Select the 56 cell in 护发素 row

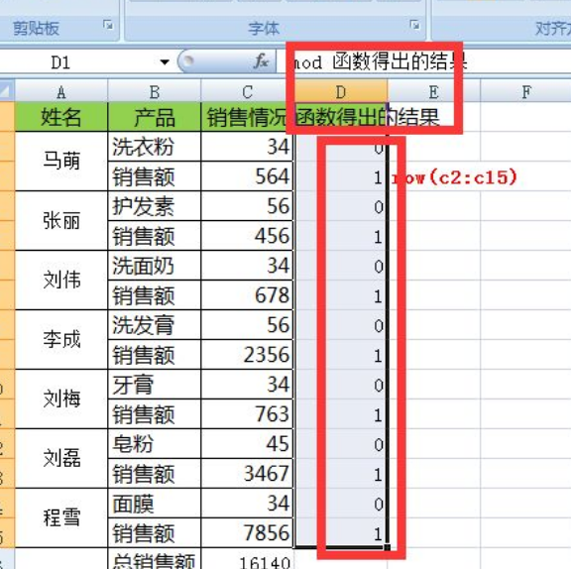[x=247, y=206]
